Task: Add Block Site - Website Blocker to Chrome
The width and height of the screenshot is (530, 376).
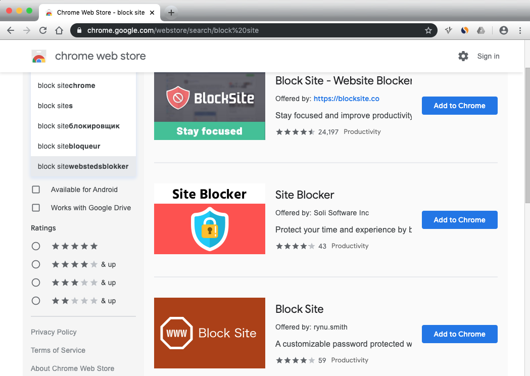Action: coord(459,106)
